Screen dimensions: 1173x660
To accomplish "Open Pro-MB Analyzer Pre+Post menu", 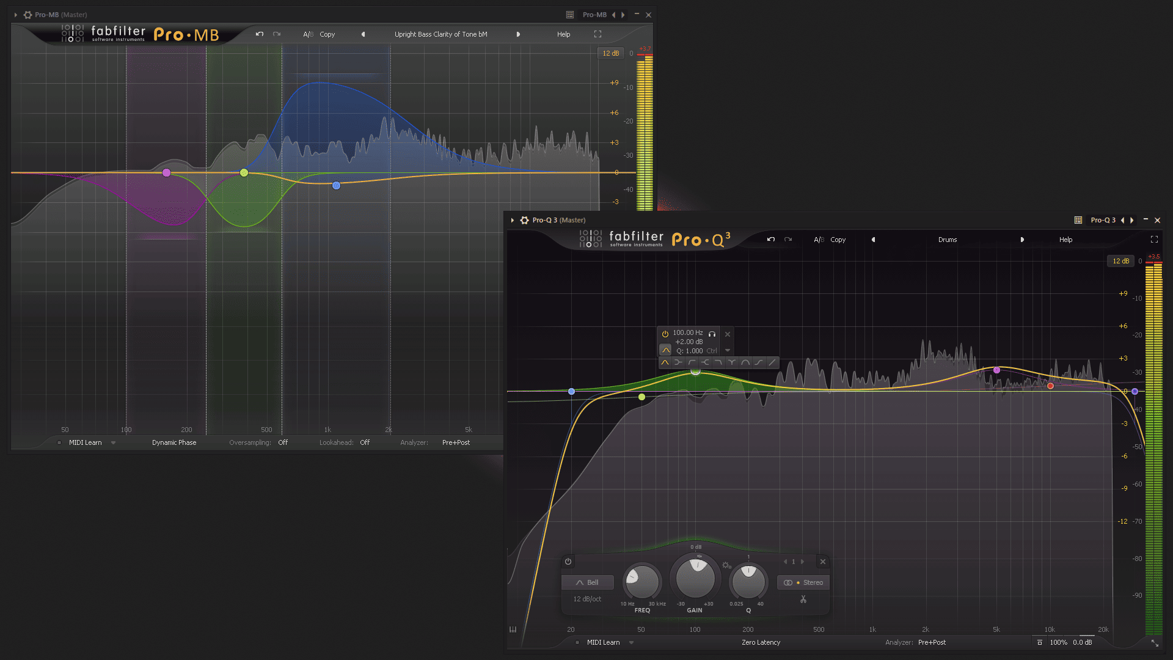I will tap(456, 442).
